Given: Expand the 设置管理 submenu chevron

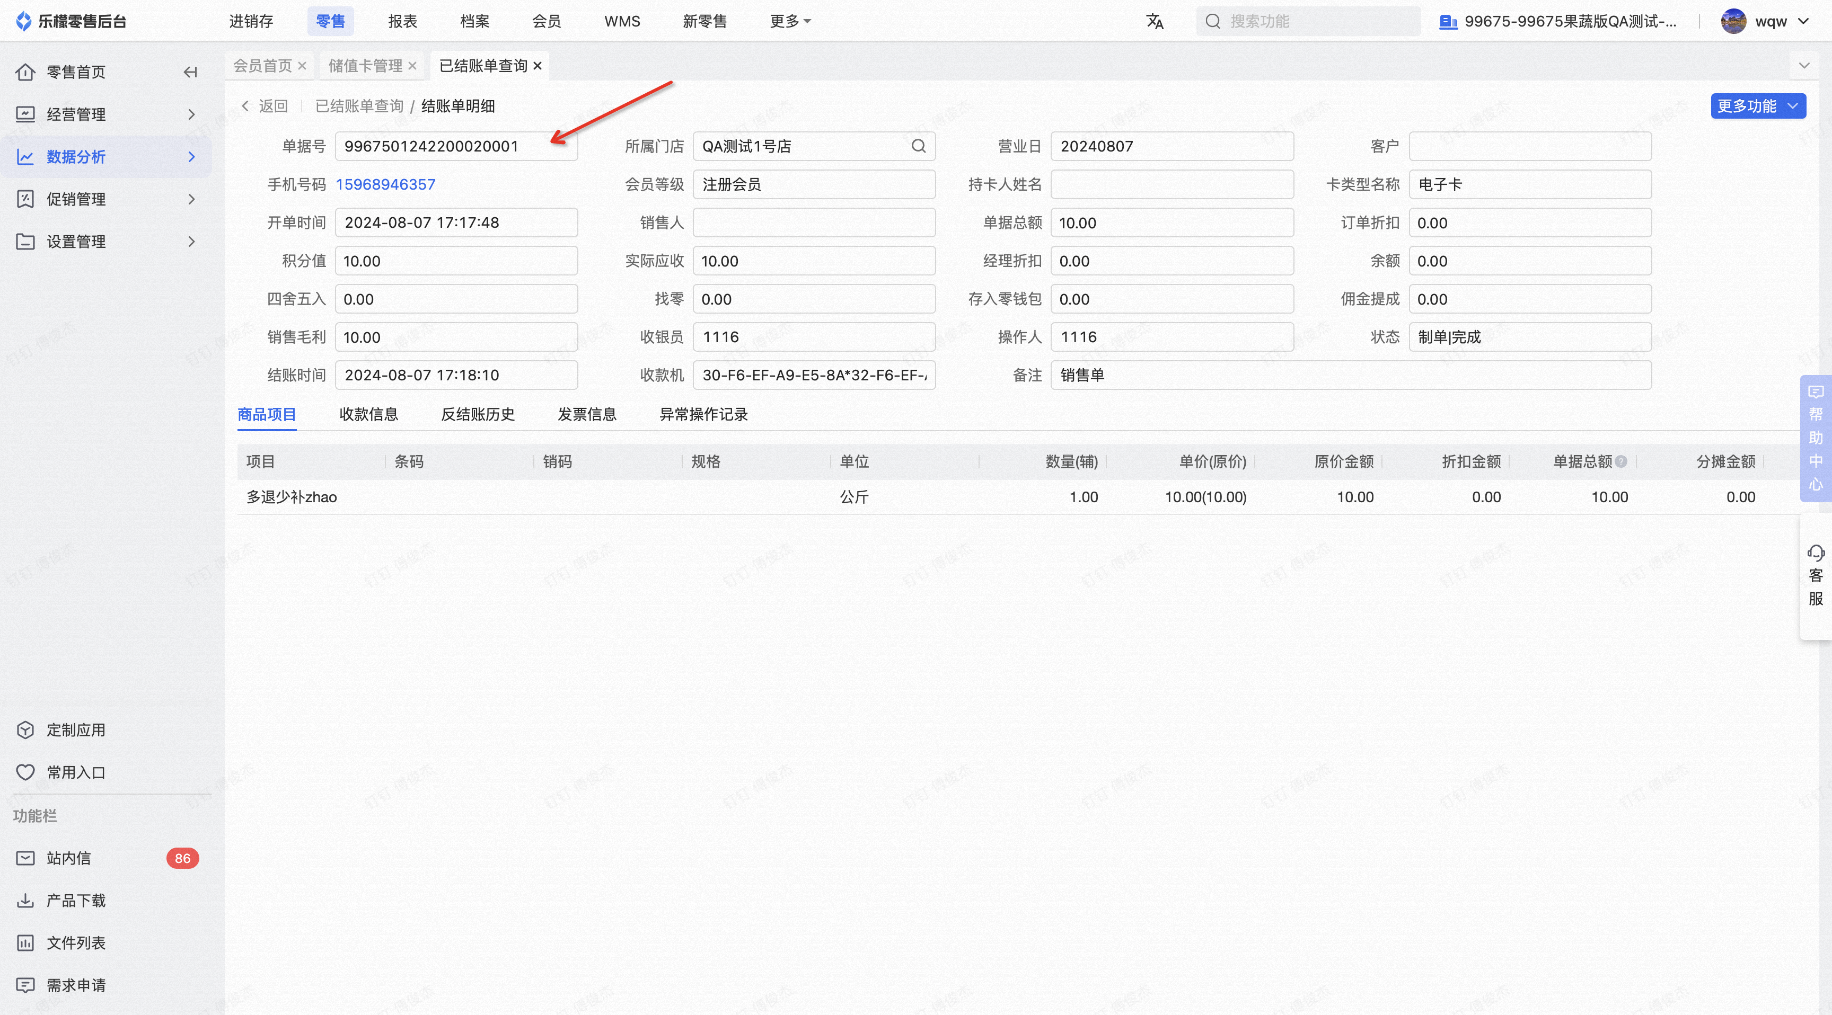Looking at the screenshot, I should point(191,242).
